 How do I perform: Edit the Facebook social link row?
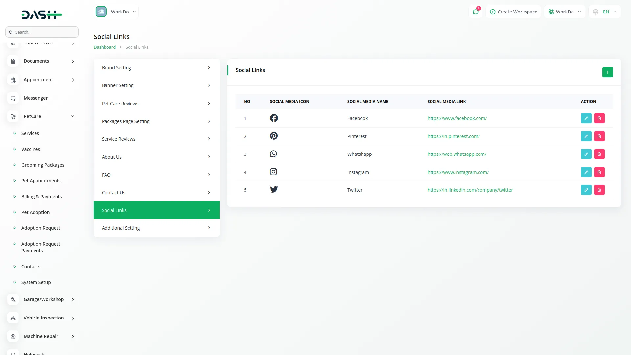[586, 118]
